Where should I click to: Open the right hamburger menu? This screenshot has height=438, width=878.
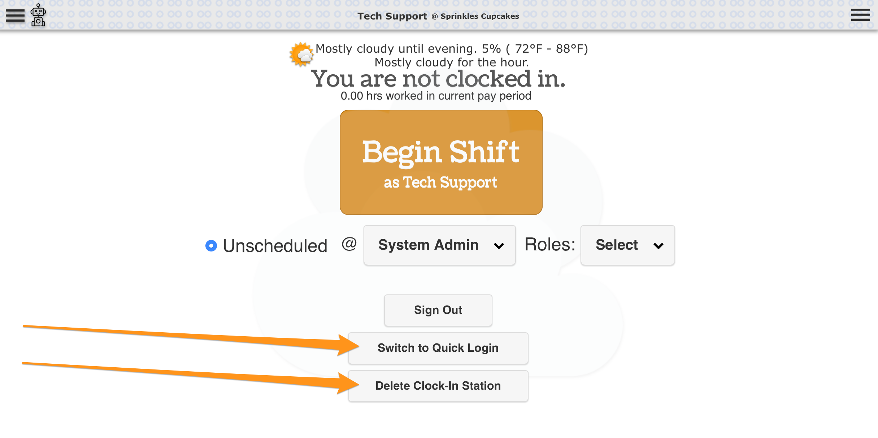(x=860, y=15)
